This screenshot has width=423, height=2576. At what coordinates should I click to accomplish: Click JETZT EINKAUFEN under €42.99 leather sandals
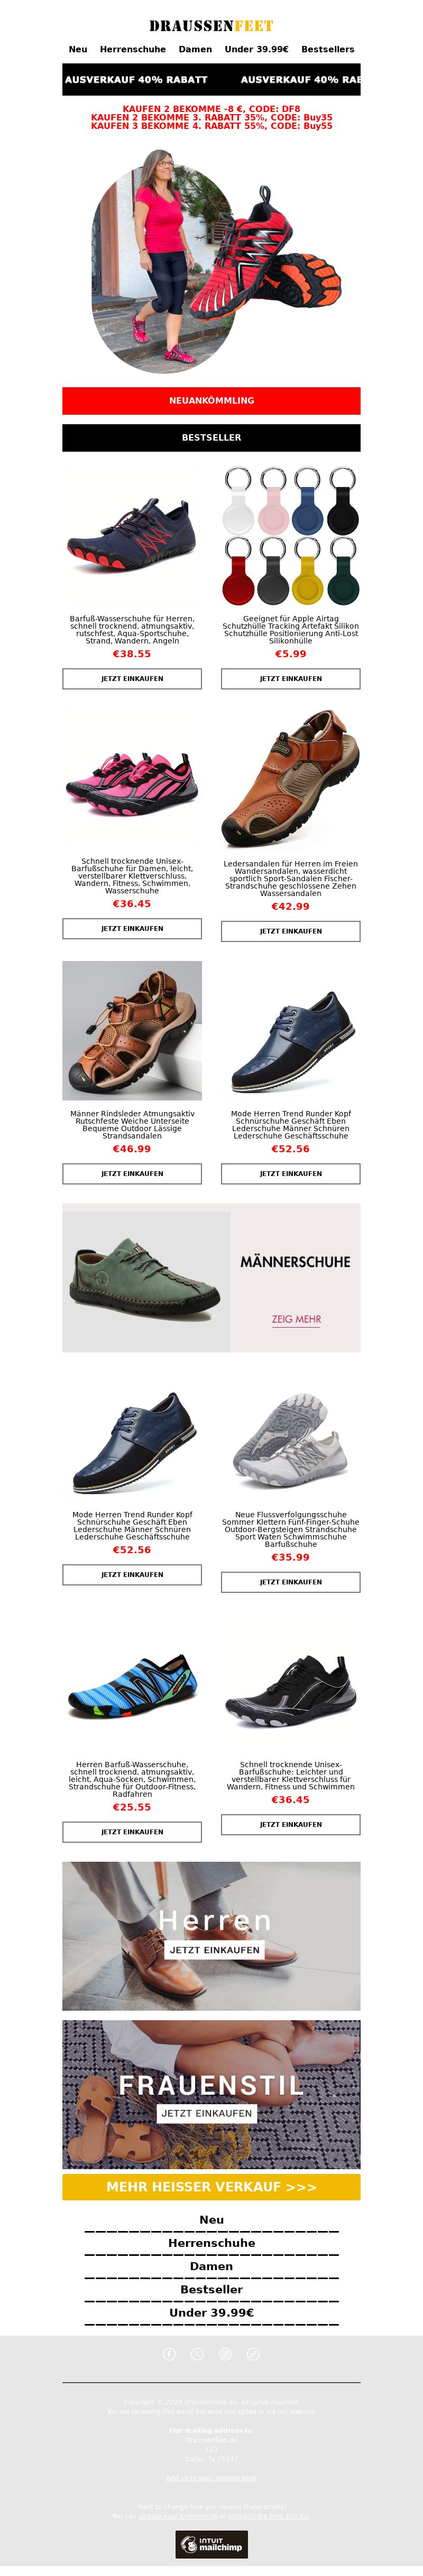pyautogui.click(x=291, y=931)
